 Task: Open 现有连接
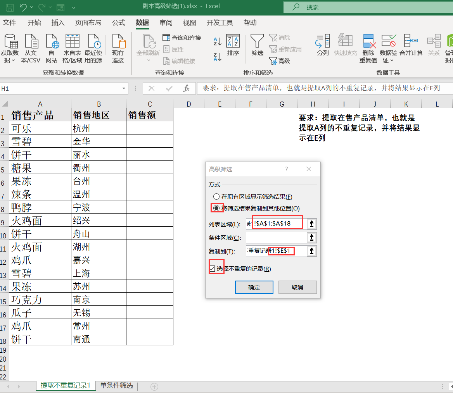tap(118, 48)
